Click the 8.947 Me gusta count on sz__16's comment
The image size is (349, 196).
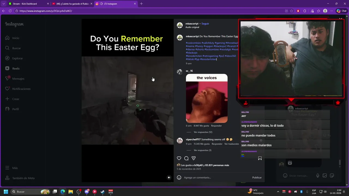point(201,126)
